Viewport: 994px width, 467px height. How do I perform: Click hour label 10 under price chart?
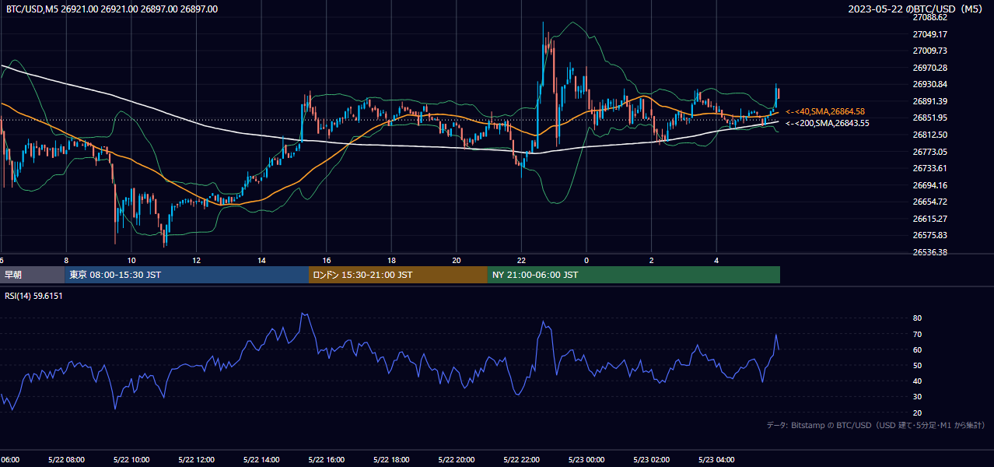[131, 260]
